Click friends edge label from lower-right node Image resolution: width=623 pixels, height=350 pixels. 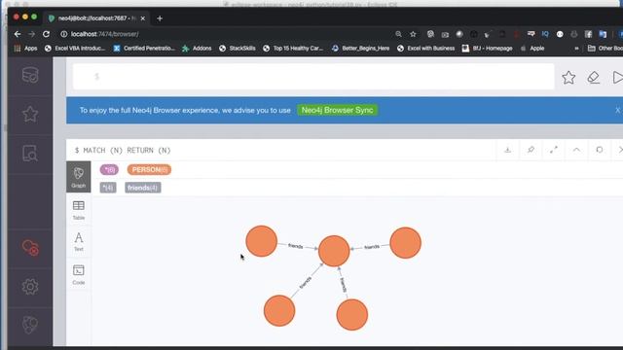344,285
